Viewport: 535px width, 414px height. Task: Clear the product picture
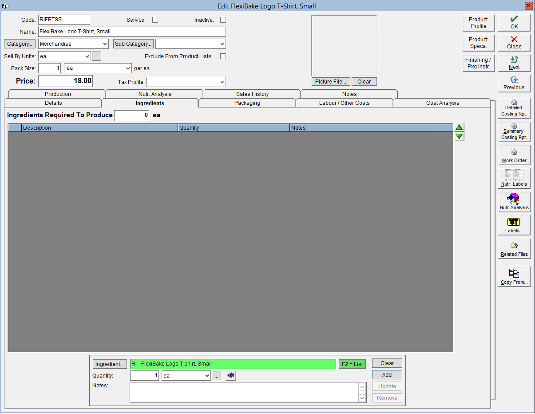click(364, 82)
